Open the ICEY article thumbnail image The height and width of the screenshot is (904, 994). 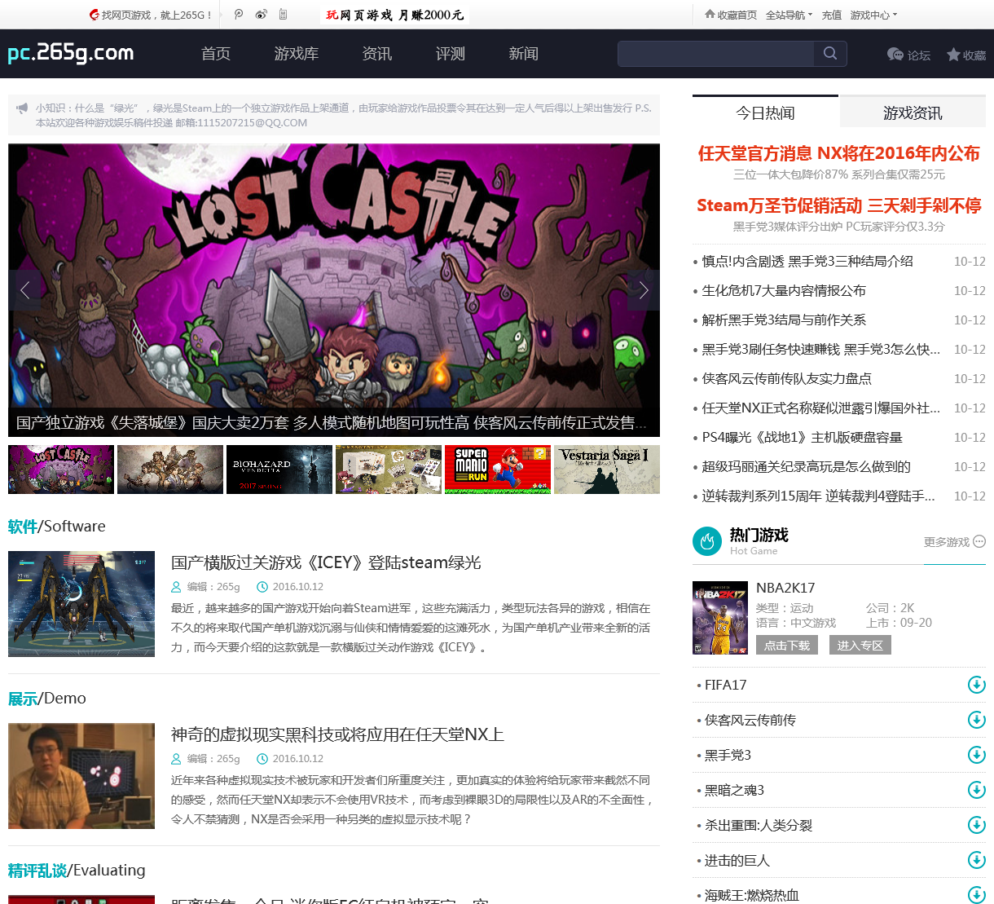click(81, 604)
